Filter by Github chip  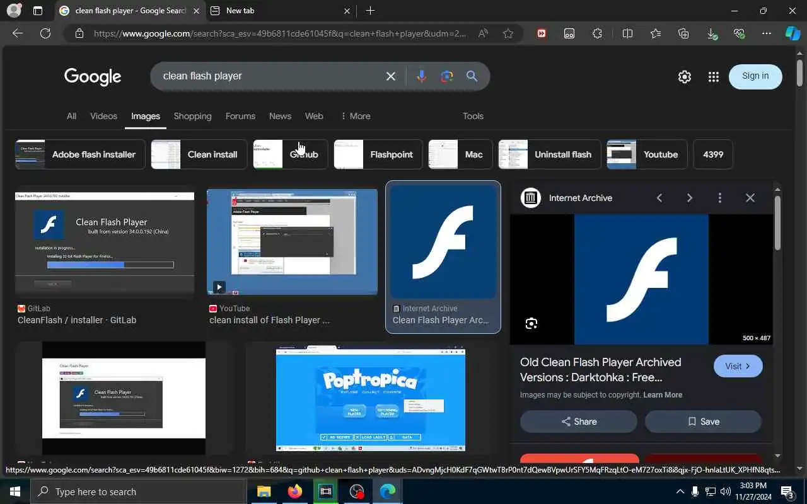291,154
